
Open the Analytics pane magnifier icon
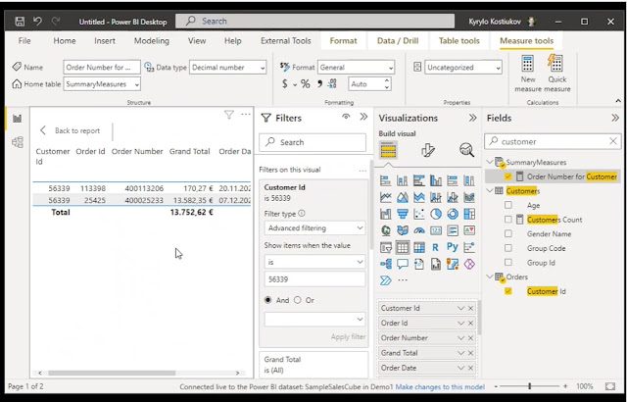click(466, 150)
